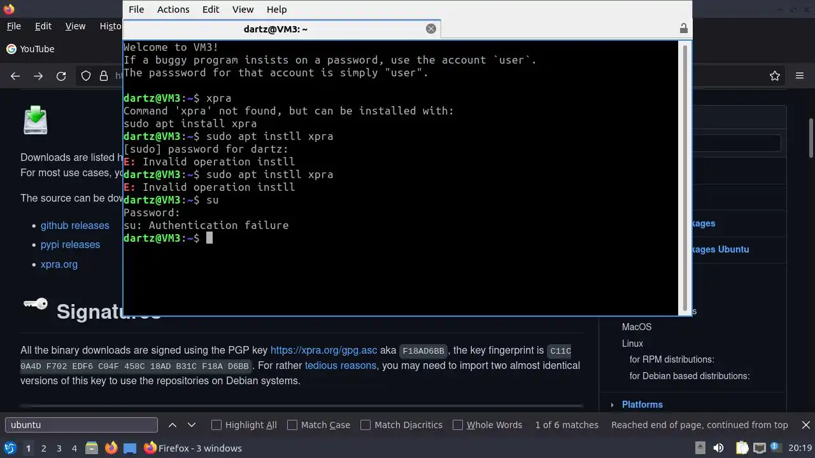The width and height of the screenshot is (815, 458).
Task: Open the terminal Edit menu
Action: coord(211,10)
